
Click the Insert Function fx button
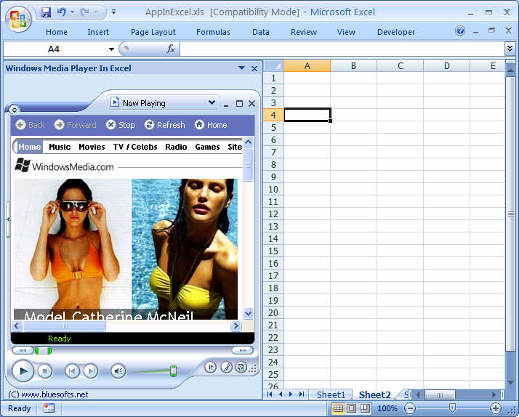(171, 49)
